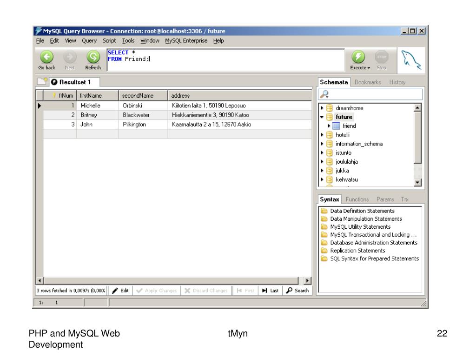Screen dimensions: 476x357
Task: Click the Data Manipulation Statements folder icon
Action: pyautogui.click(x=324, y=218)
